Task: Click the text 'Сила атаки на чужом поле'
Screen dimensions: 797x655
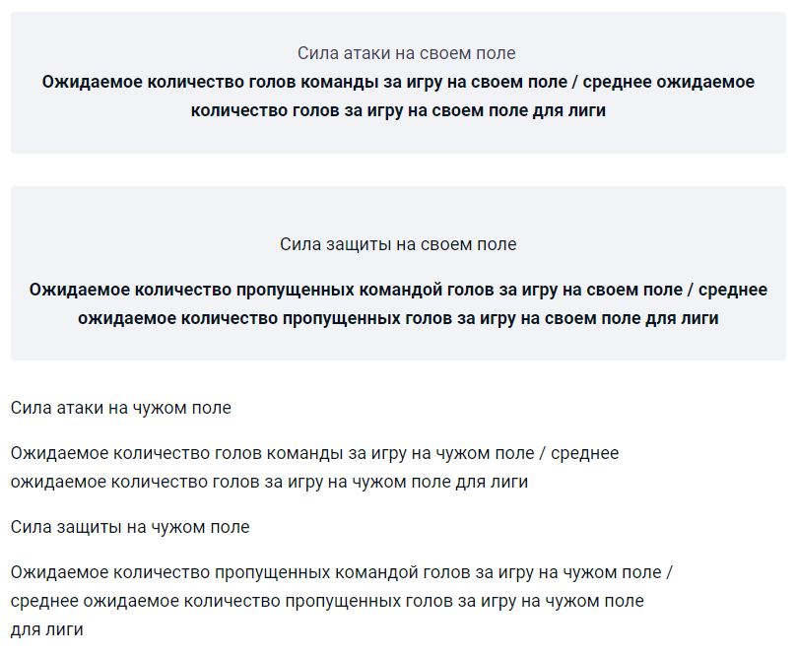Action: pos(120,408)
